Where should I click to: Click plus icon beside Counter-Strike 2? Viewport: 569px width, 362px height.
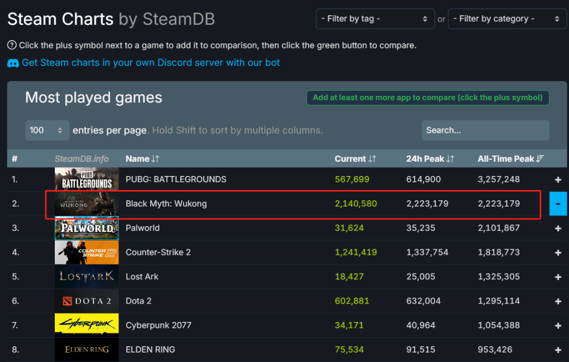[x=558, y=252]
